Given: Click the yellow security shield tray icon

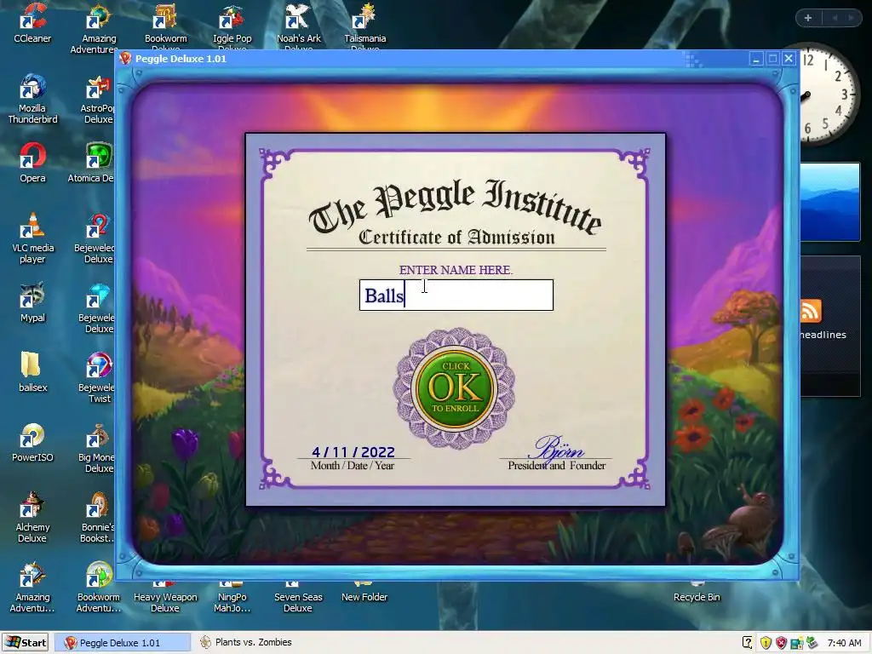Looking at the screenshot, I should coord(766,643).
